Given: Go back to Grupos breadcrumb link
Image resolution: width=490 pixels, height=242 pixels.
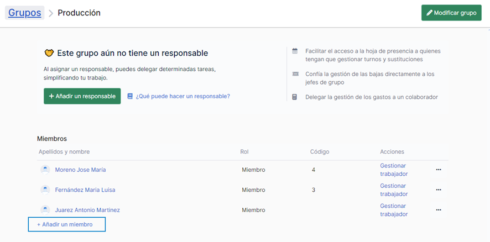Looking at the screenshot, I should 25,13.
